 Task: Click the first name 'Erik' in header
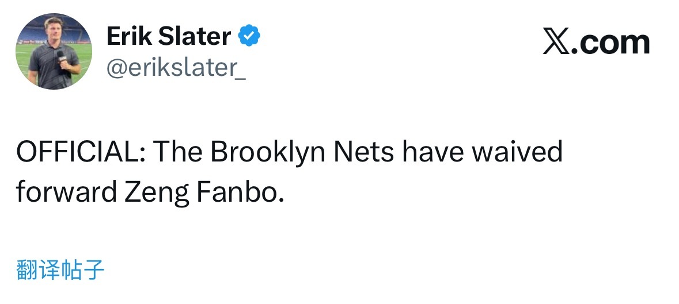pyautogui.click(x=128, y=38)
